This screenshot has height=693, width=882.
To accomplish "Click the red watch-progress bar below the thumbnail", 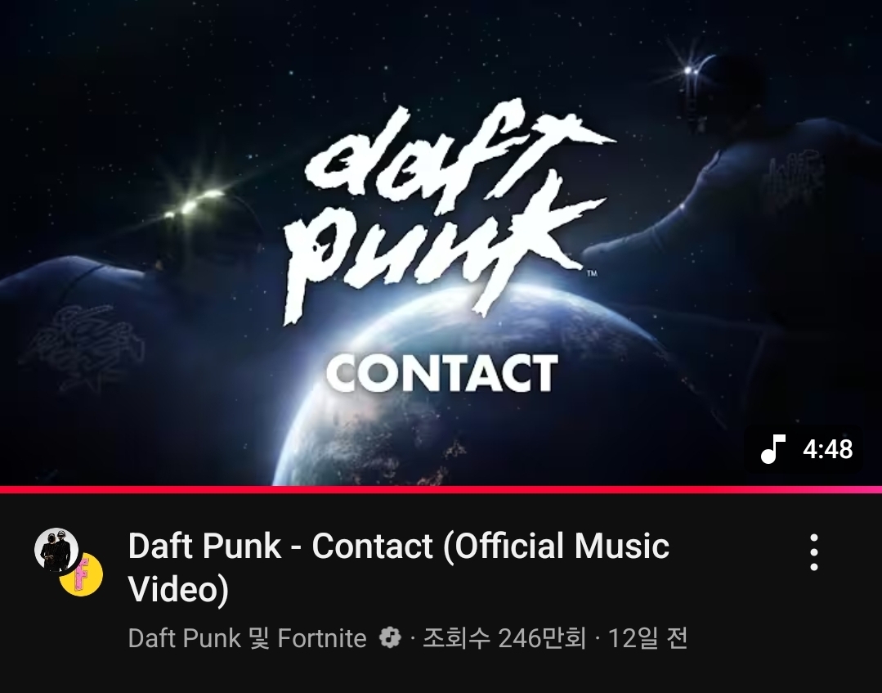I will [x=441, y=489].
